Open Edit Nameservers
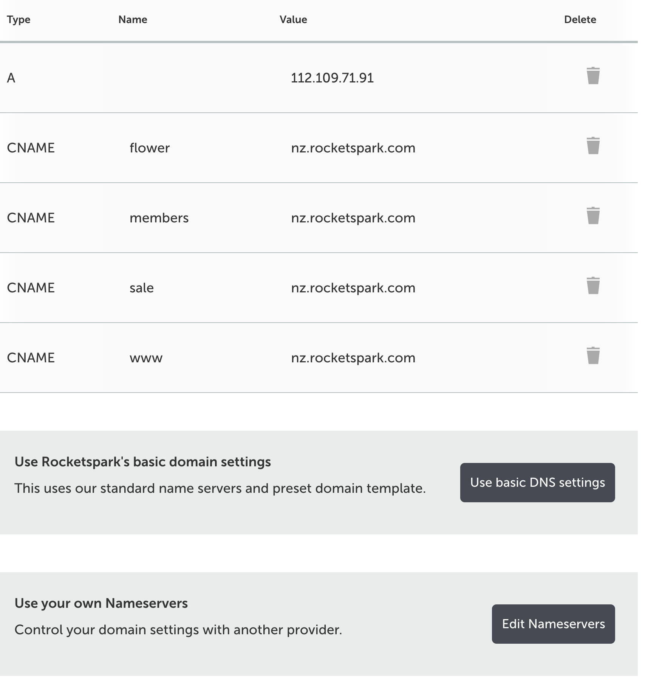 553,624
